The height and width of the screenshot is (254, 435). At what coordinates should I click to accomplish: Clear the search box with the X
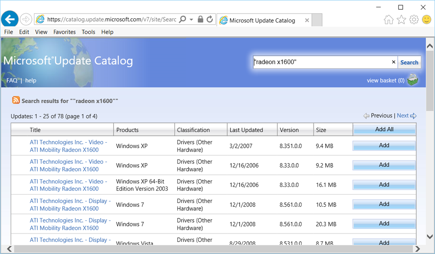click(393, 62)
